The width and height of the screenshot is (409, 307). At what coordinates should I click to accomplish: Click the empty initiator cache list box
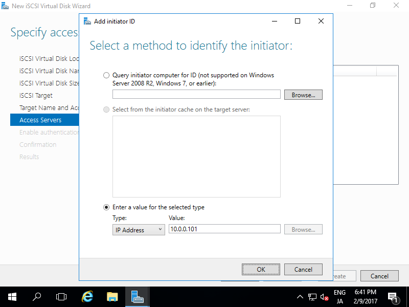point(196,157)
